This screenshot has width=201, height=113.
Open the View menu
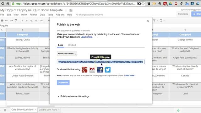click(16, 15)
